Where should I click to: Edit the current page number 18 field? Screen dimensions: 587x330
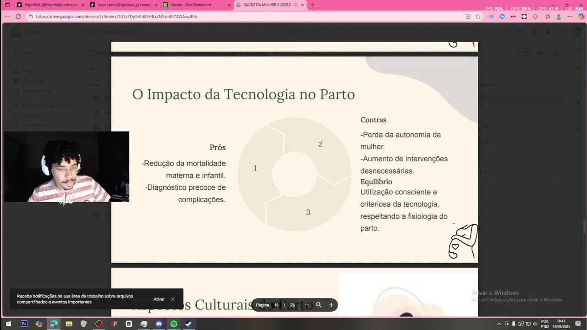point(277,305)
